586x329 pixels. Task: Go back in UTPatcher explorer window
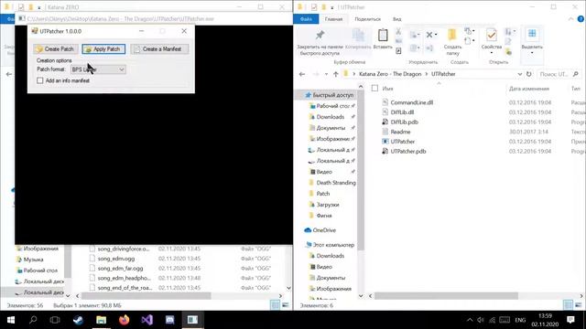point(302,74)
